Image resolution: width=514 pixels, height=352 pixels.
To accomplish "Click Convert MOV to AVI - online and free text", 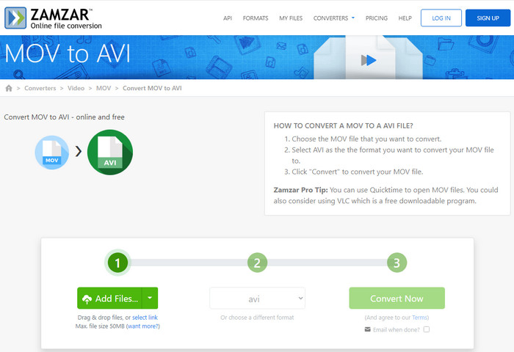I will click(65, 117).
